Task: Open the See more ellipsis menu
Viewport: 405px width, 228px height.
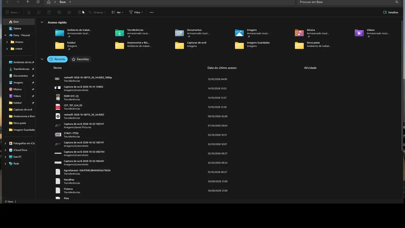Action: (x=152, y=12)
